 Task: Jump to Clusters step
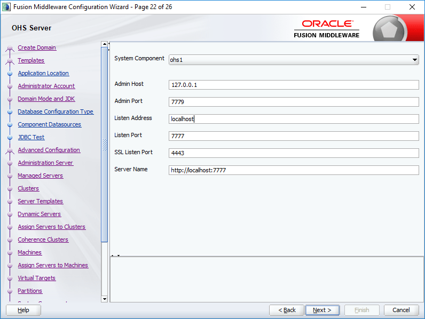click(x=28, y=188)
